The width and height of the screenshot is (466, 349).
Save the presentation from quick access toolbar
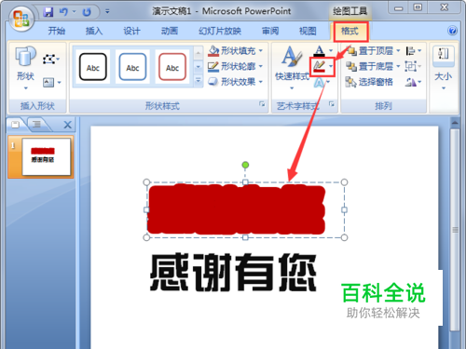point(48,12)
